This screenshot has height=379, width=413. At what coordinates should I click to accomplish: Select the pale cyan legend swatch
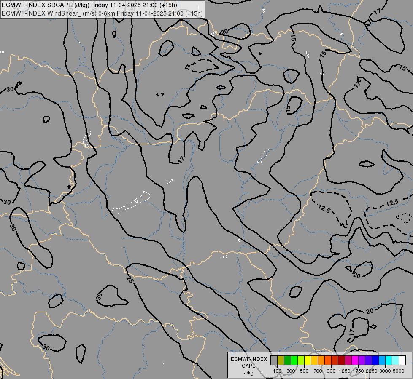pyautogui.click(x=395, y=360)
